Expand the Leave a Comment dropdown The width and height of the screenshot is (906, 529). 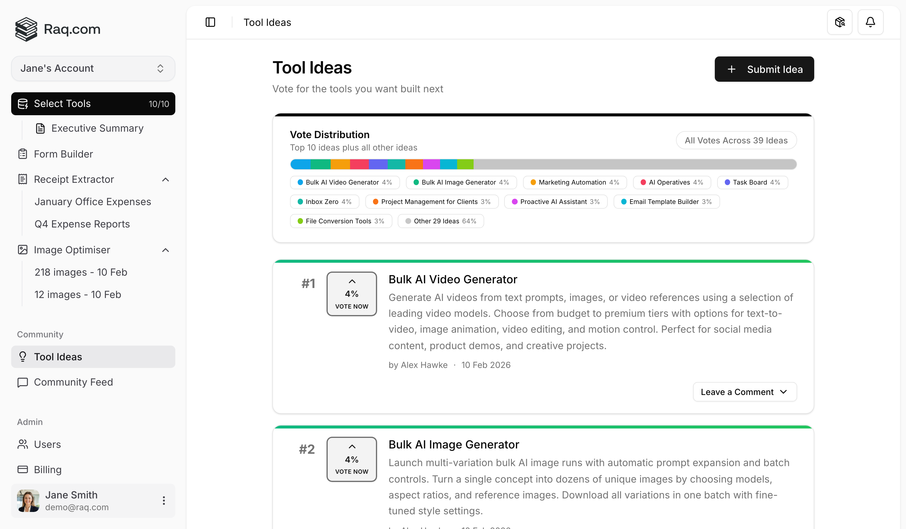pyautogui.click(x=745, y=392)
